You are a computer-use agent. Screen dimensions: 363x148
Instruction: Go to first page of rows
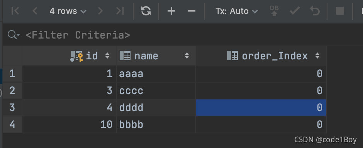15,11
